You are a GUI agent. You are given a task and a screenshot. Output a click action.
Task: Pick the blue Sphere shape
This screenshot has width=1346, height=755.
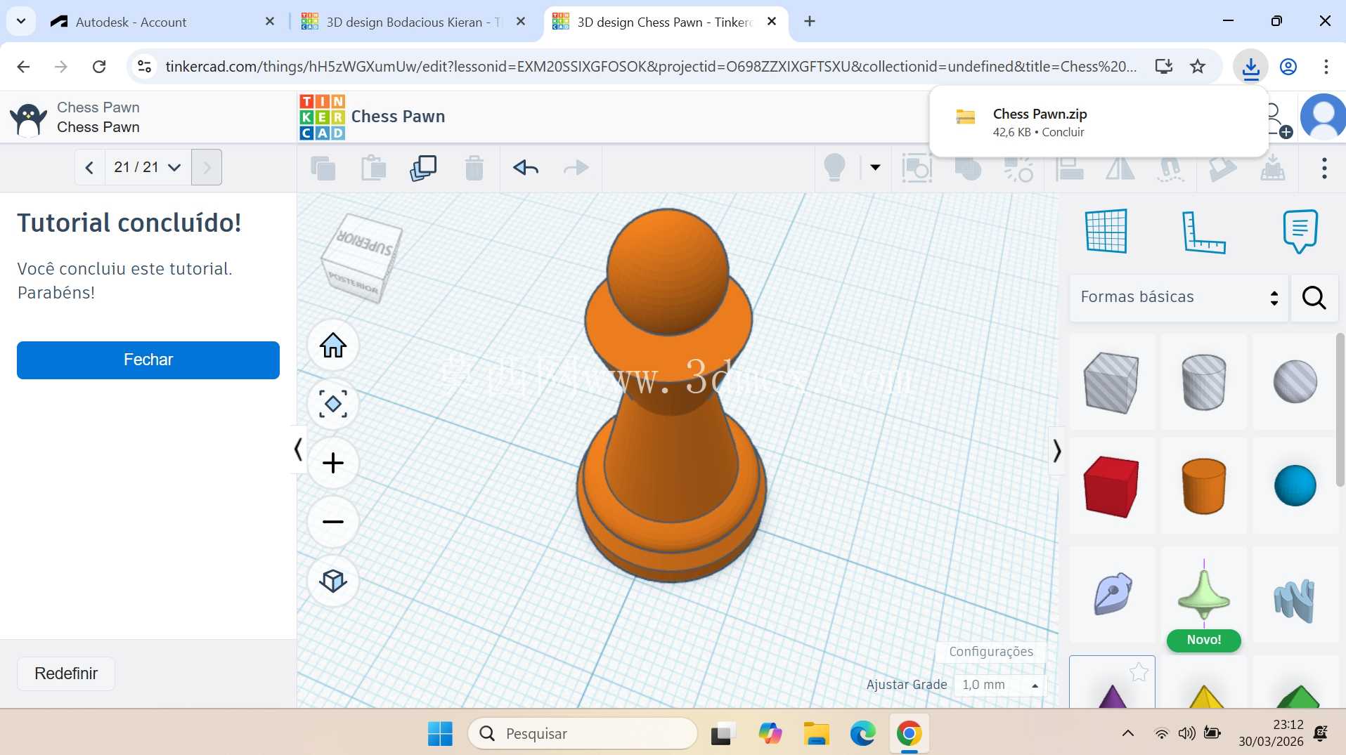pyautogui.click(x=1295, y=486)
